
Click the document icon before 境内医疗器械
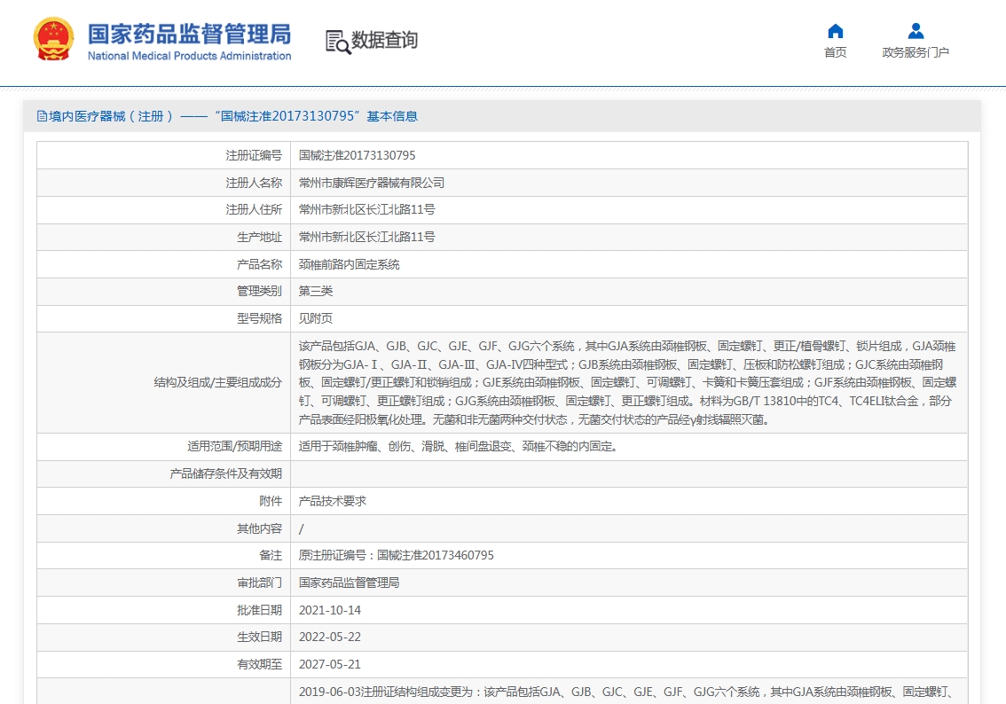[43, 116]
